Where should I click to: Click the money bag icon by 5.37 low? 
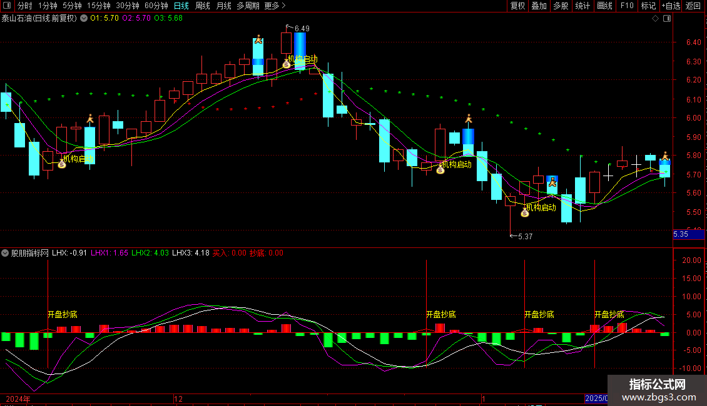click(525, 213)
